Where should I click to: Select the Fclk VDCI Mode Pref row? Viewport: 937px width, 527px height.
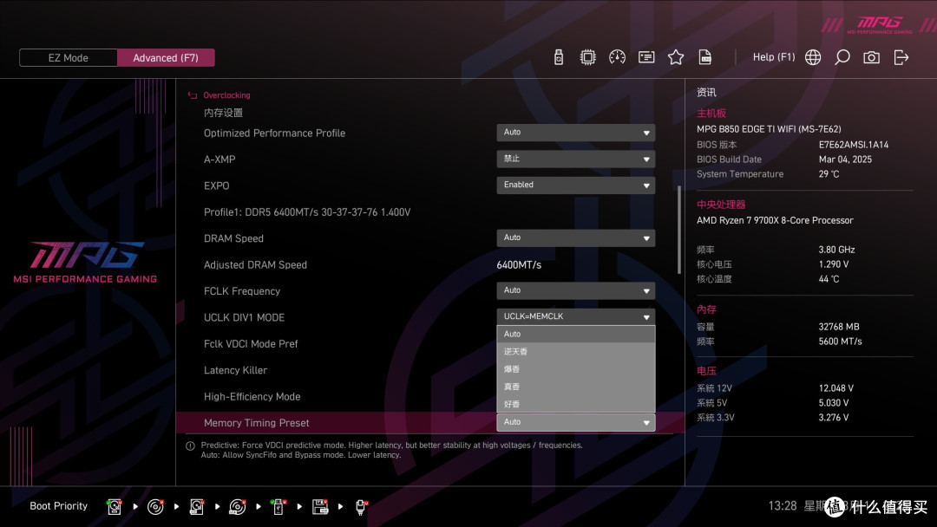point(251,344)
